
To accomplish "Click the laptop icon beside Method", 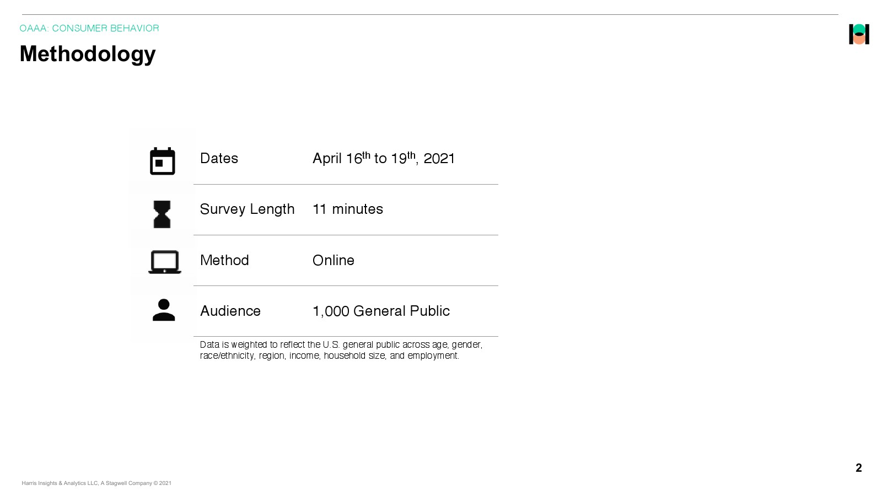I will [164, 262].
